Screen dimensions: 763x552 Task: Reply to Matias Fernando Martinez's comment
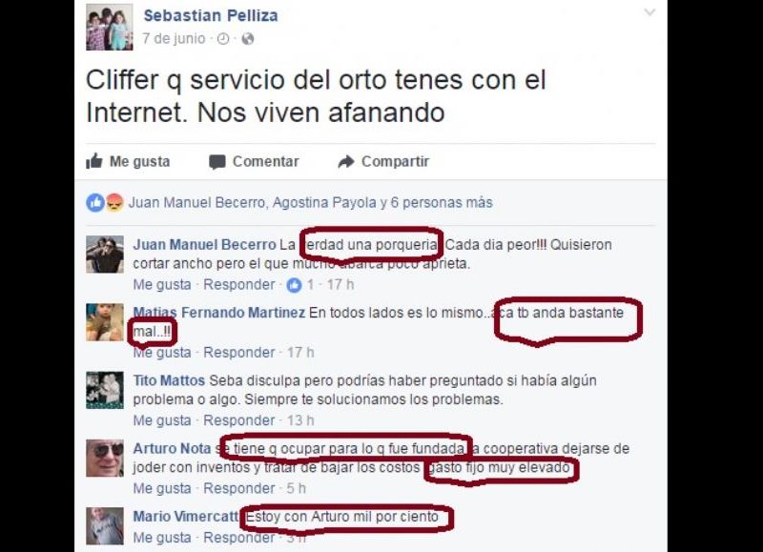tap(239, 352)
